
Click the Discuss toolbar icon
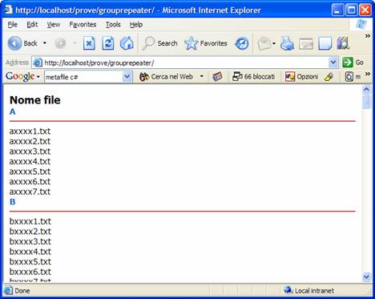pyautogui.click(x=325, y=43)
